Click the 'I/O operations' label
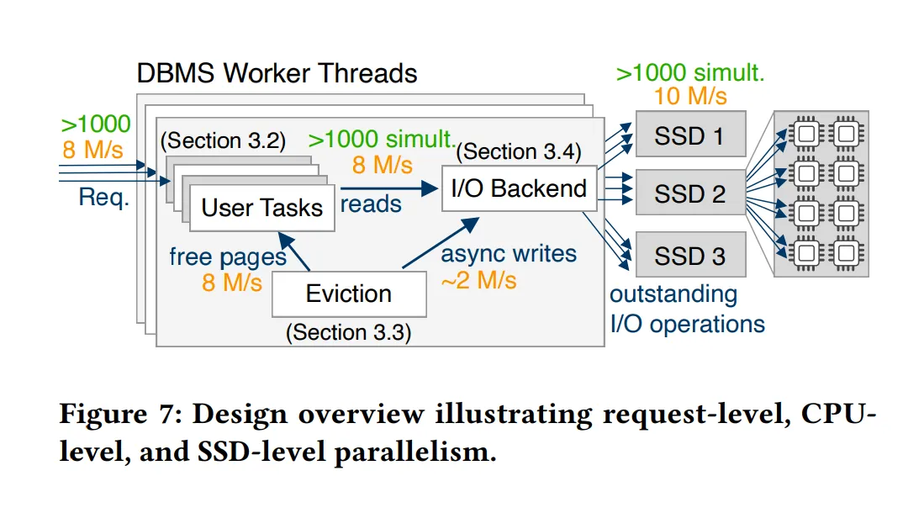The image size is (924, 513). point(687,324)
